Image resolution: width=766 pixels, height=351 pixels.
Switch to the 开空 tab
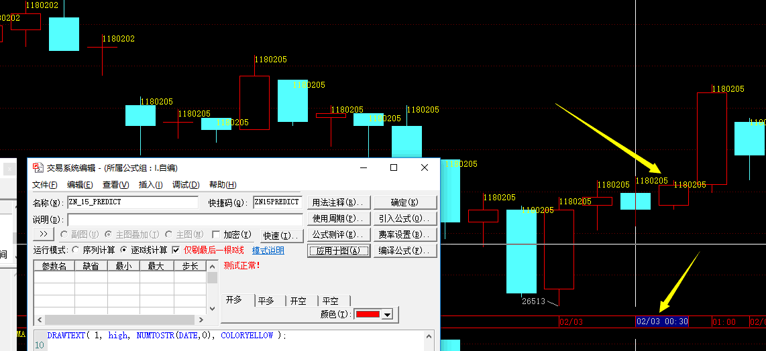(300, 301)
